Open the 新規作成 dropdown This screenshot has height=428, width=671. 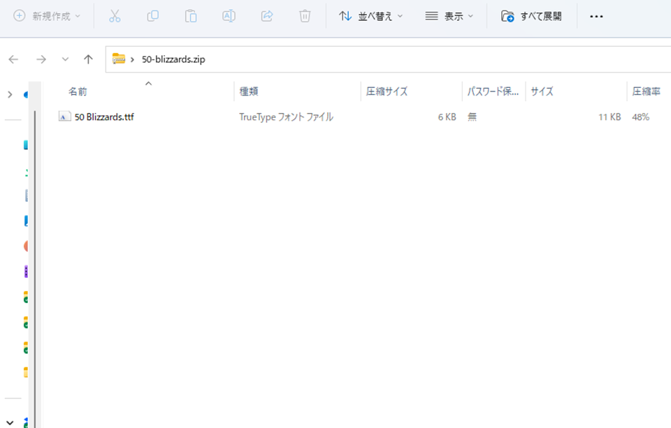pos(48,16)
